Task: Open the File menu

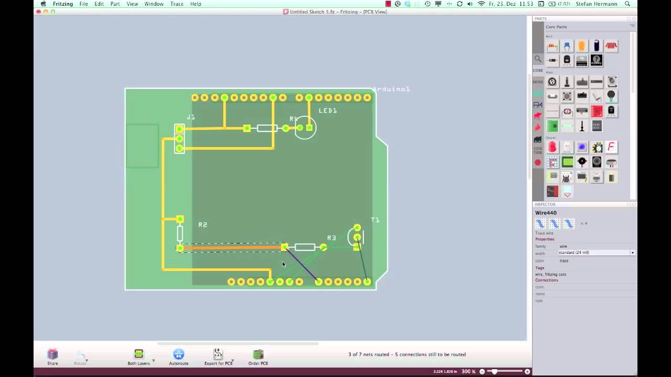Action: 83,4
